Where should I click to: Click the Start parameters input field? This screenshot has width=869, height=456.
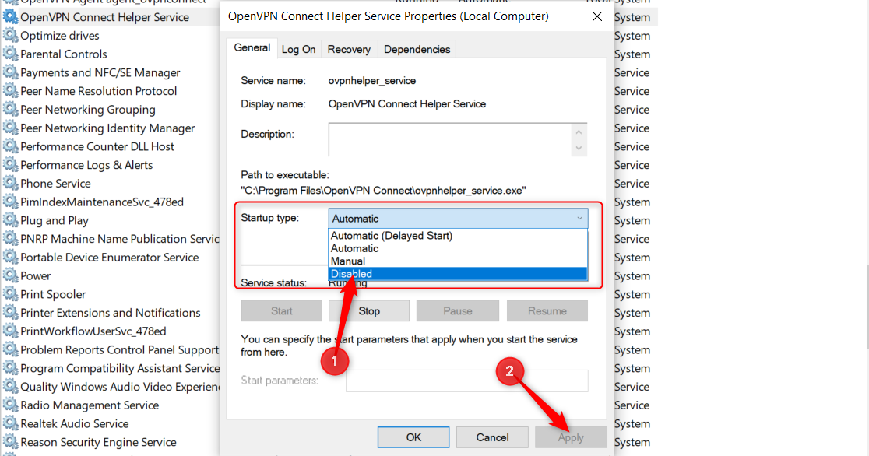pyautogui.click(x=466, y=381)
